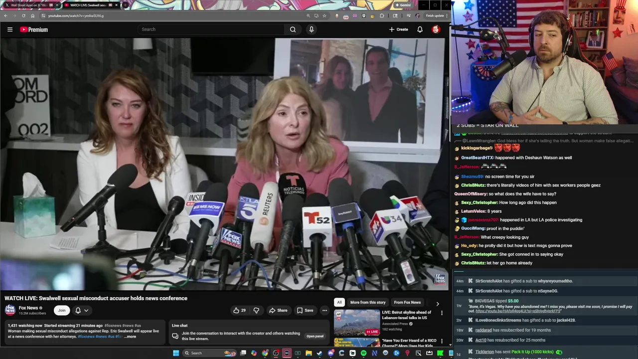Open File Explorer from the taskbar

(x=309, y=353)
